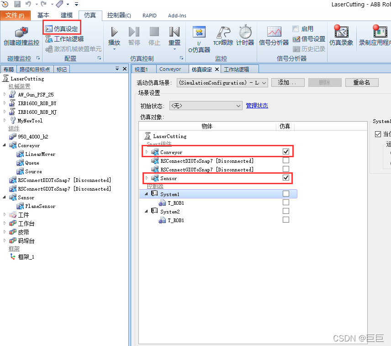Check System1 simulation checkbox
The width and height of the screenshot is (391, 346).
coord(286,194)
